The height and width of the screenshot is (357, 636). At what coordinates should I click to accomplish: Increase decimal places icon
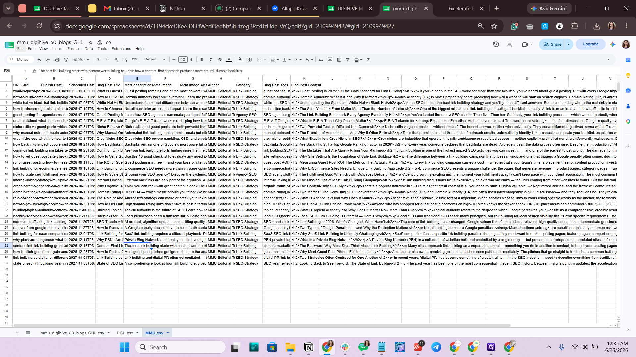pos(125,59)
